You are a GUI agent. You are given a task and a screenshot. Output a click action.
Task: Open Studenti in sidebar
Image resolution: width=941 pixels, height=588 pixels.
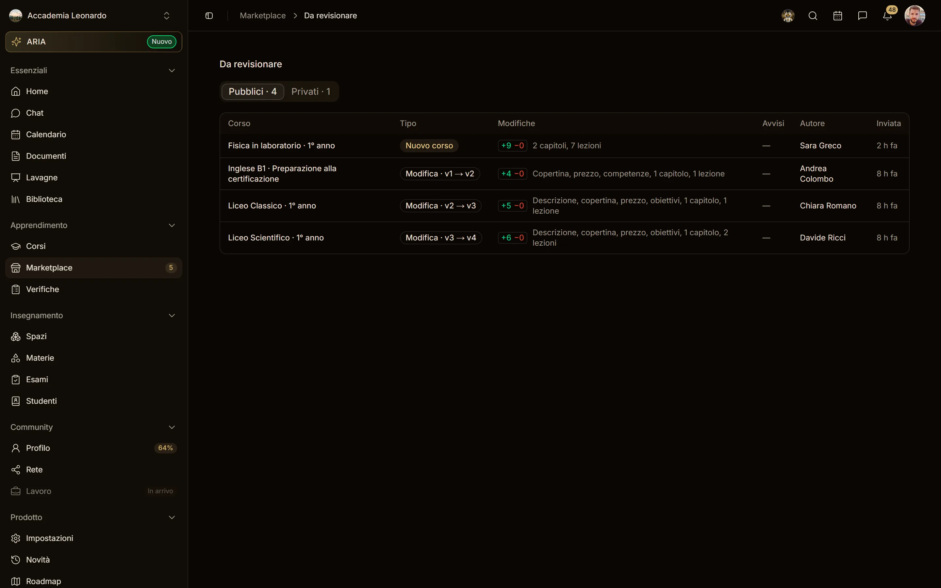[94, 401]
